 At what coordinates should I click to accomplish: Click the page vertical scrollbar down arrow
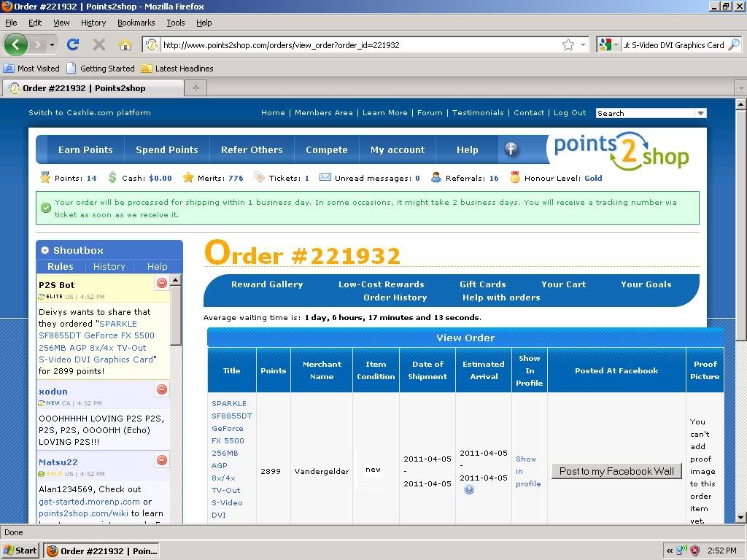[x=740, y=517]
